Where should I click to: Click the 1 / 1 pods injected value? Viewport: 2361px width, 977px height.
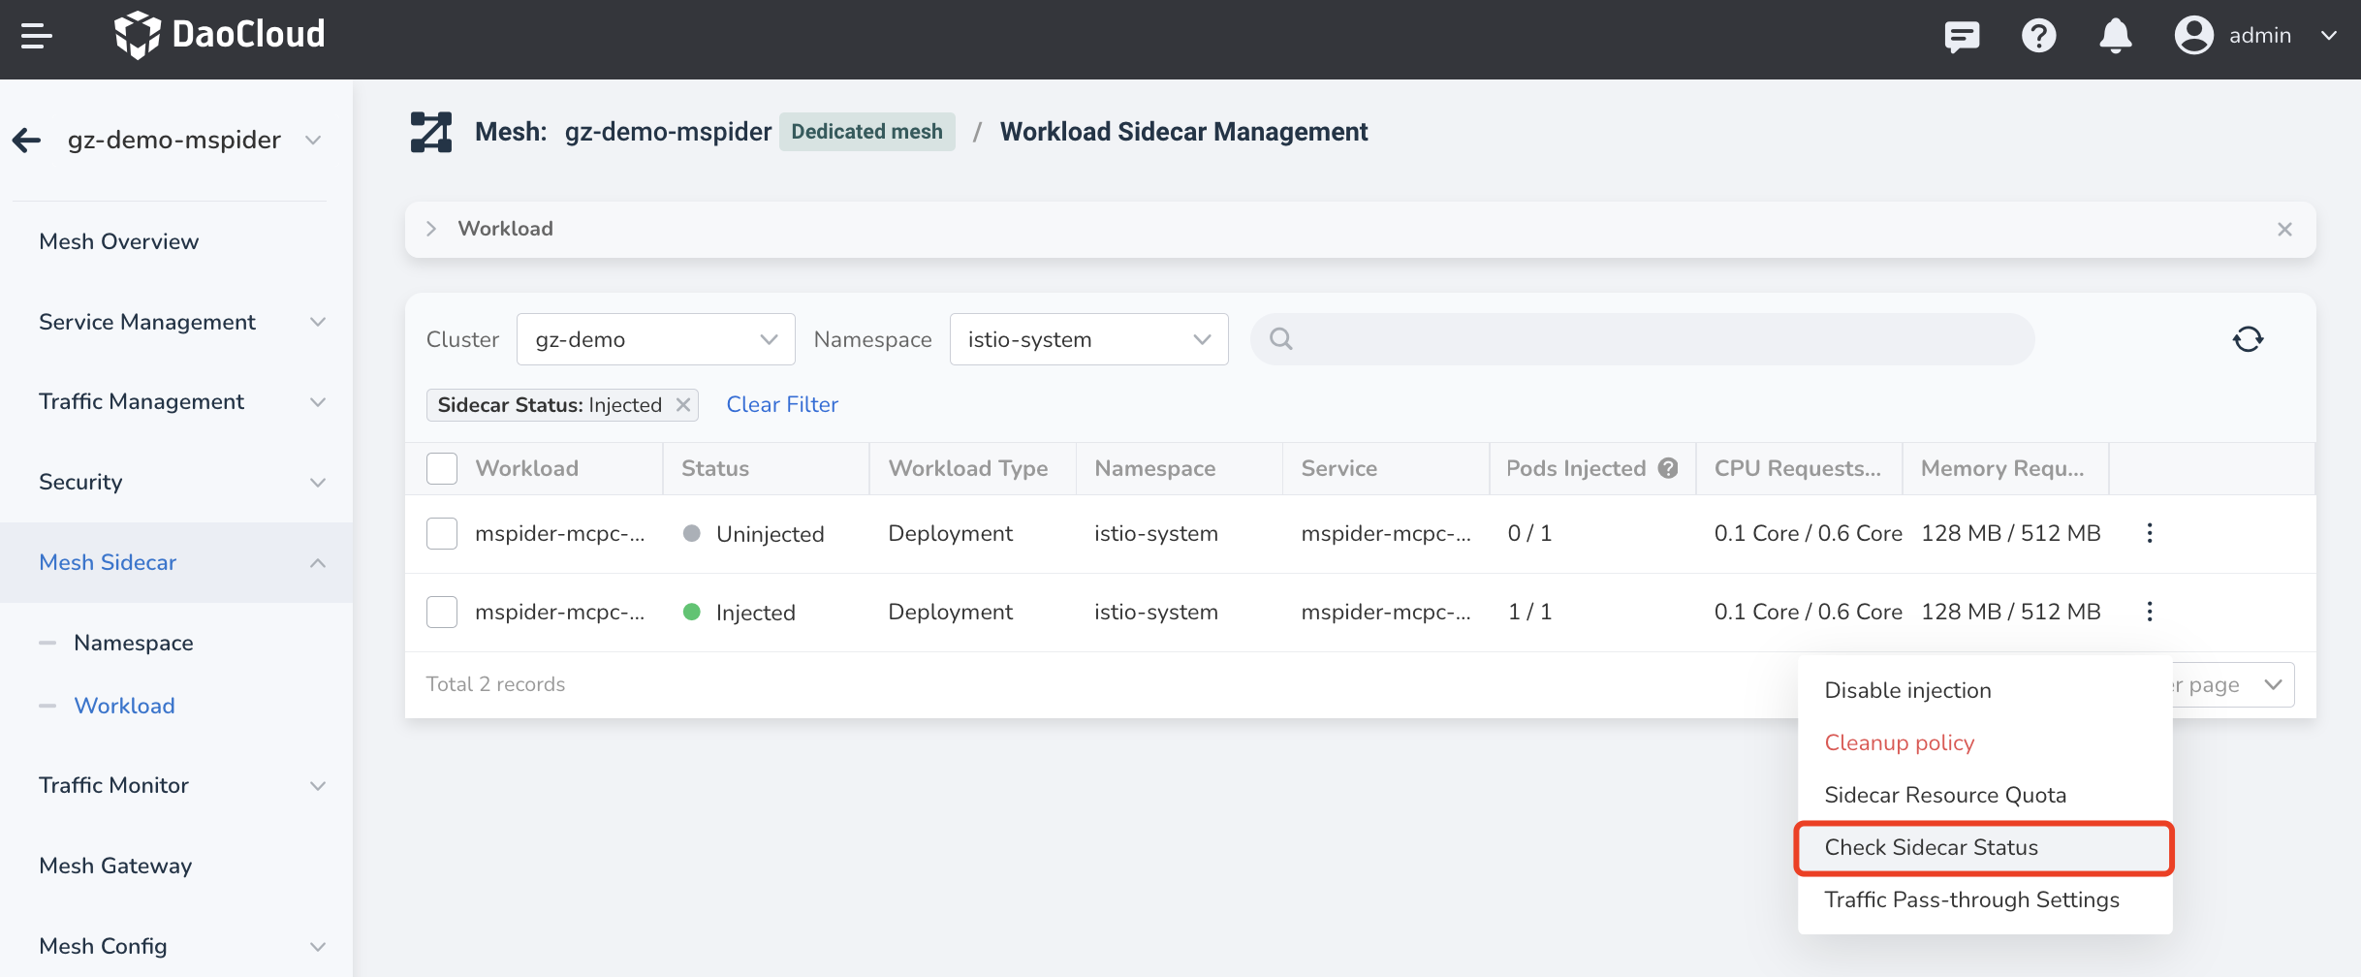[1529, 613]
